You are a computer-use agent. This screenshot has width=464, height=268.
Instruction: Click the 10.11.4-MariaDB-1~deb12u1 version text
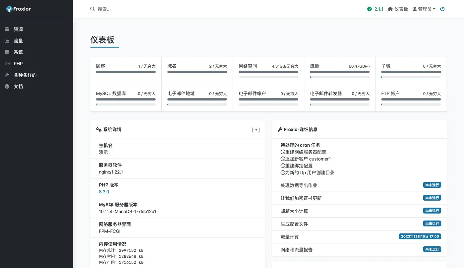128,211
